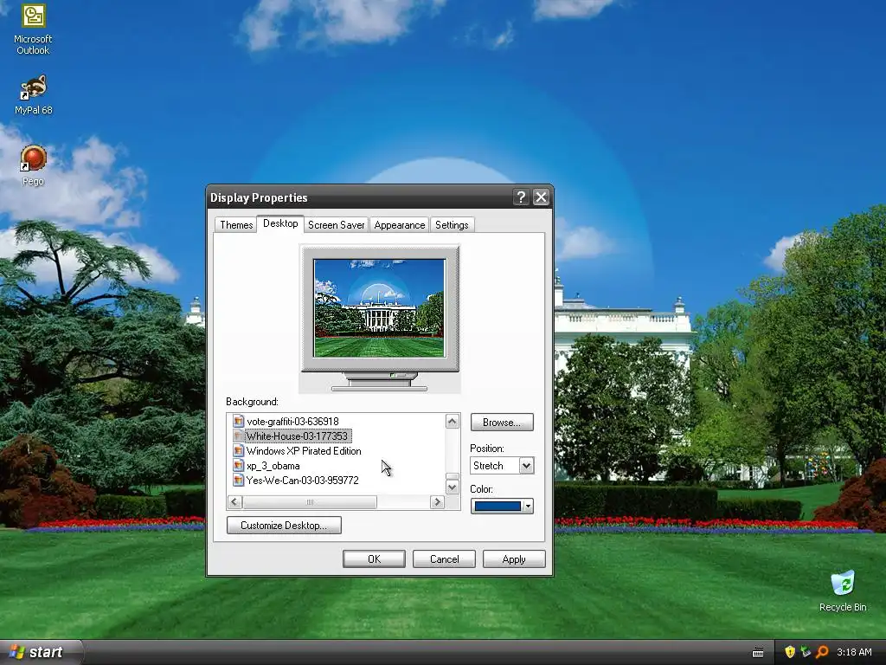This screenshot has height=665, width=886.
Task: Click the Help question mark in title bar
Action: (x=520, y=197)
